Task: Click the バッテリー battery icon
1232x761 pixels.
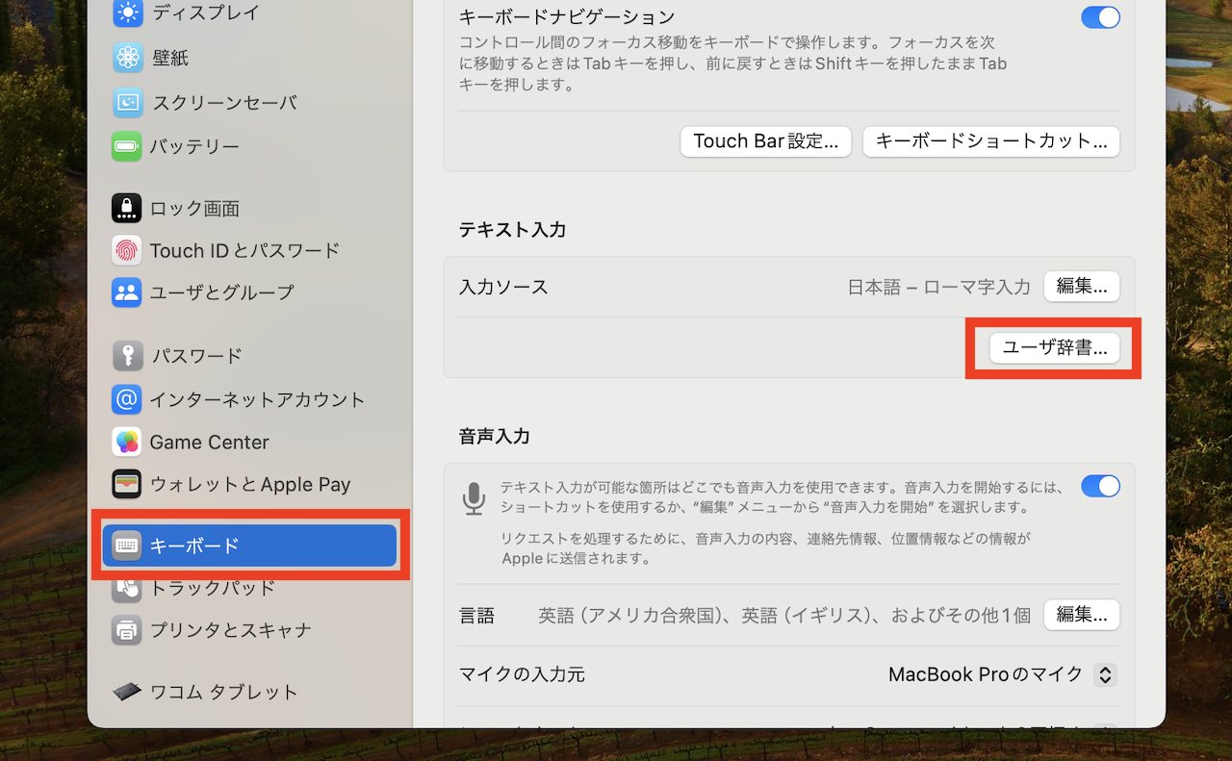Action: click(127, 146)
